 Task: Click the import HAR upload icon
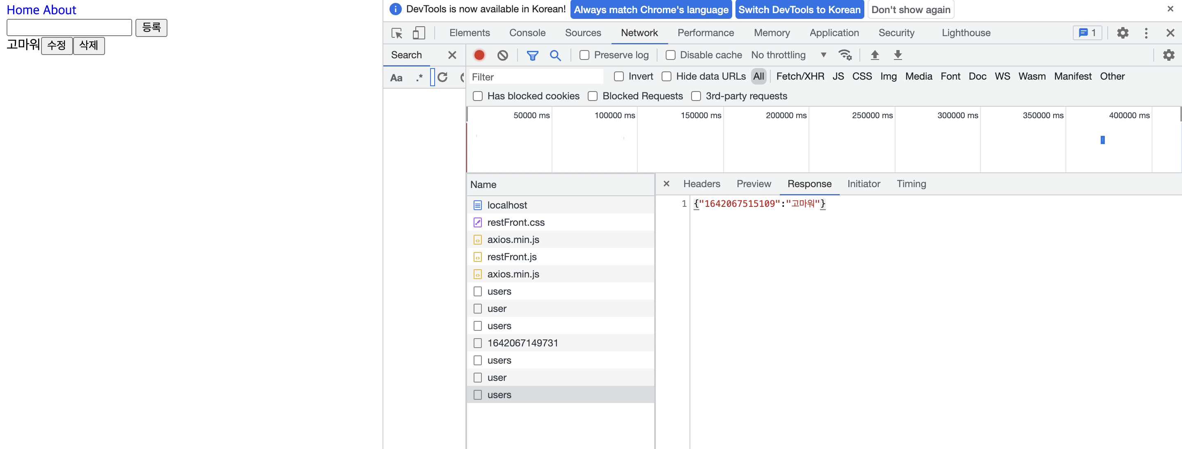875,55
